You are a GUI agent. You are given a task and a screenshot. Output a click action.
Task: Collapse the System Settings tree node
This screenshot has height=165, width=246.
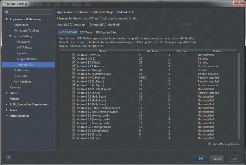[x=10, y=36]
